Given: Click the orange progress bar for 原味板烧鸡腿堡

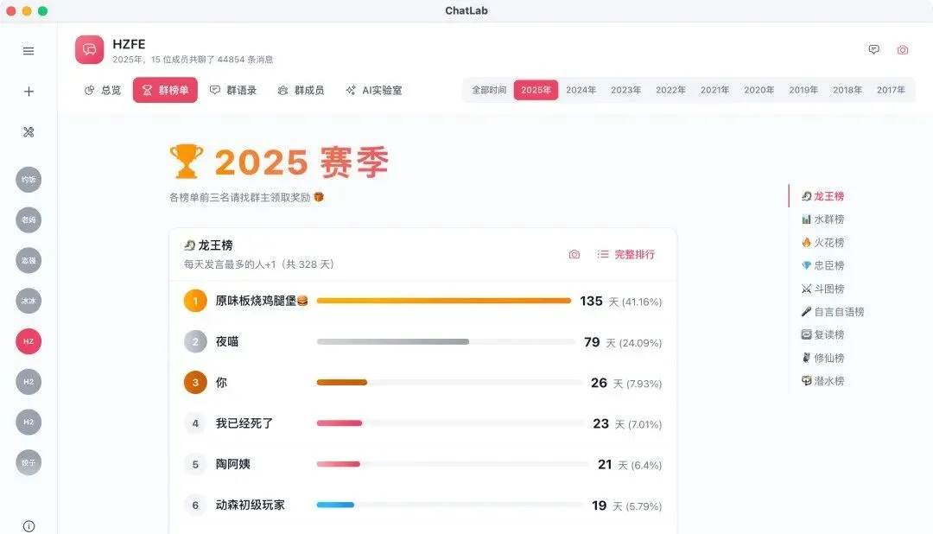Looking at the screenshot, I should point(444,301).
